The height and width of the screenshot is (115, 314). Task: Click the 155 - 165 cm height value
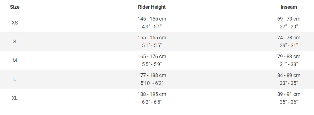(152, 38)
